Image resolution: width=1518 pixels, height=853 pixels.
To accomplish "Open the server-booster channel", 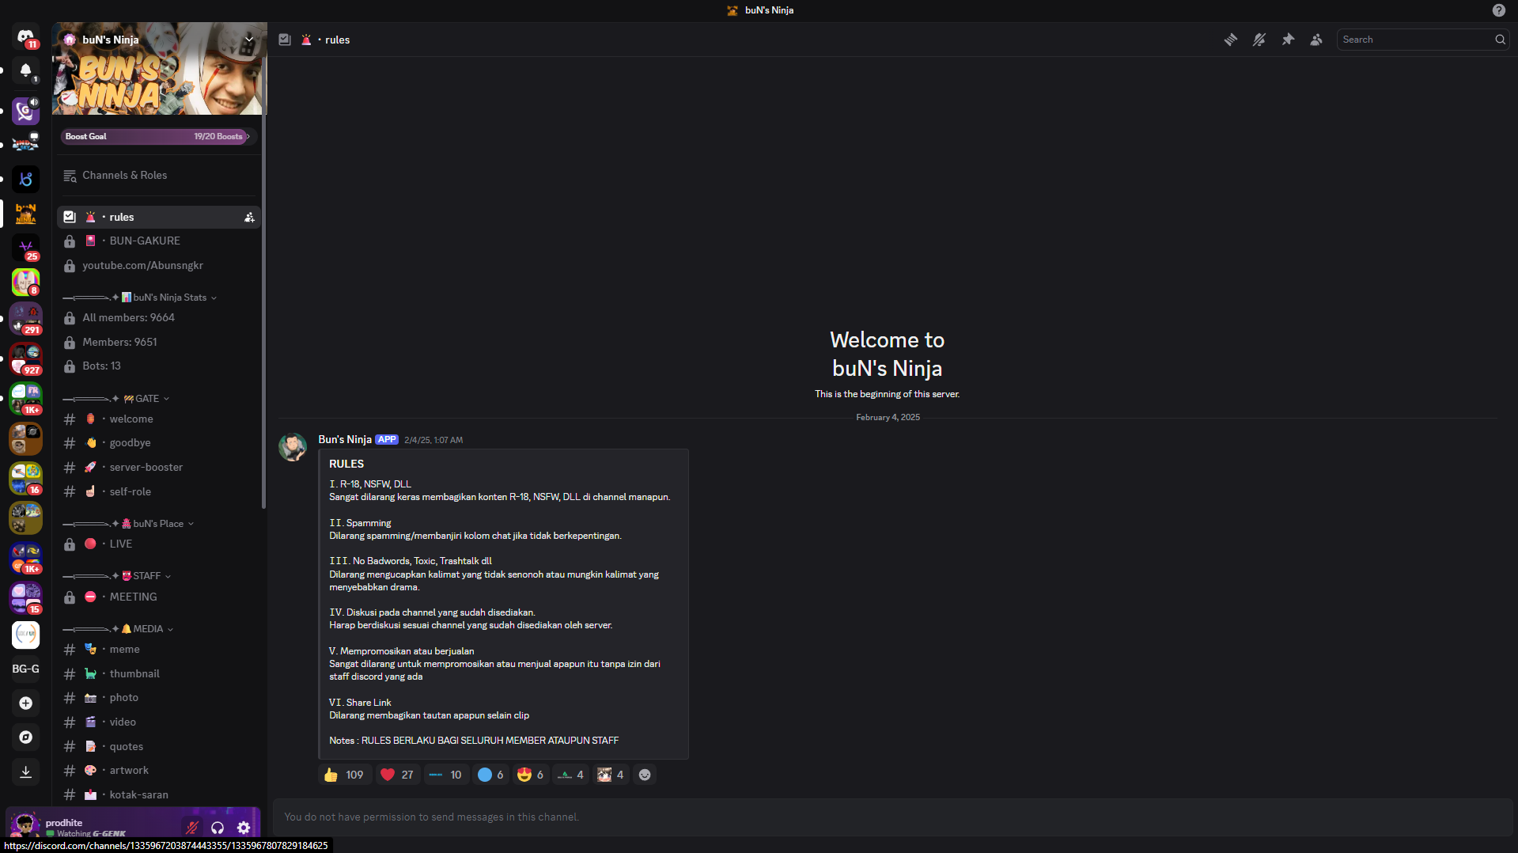I will 158,467.
